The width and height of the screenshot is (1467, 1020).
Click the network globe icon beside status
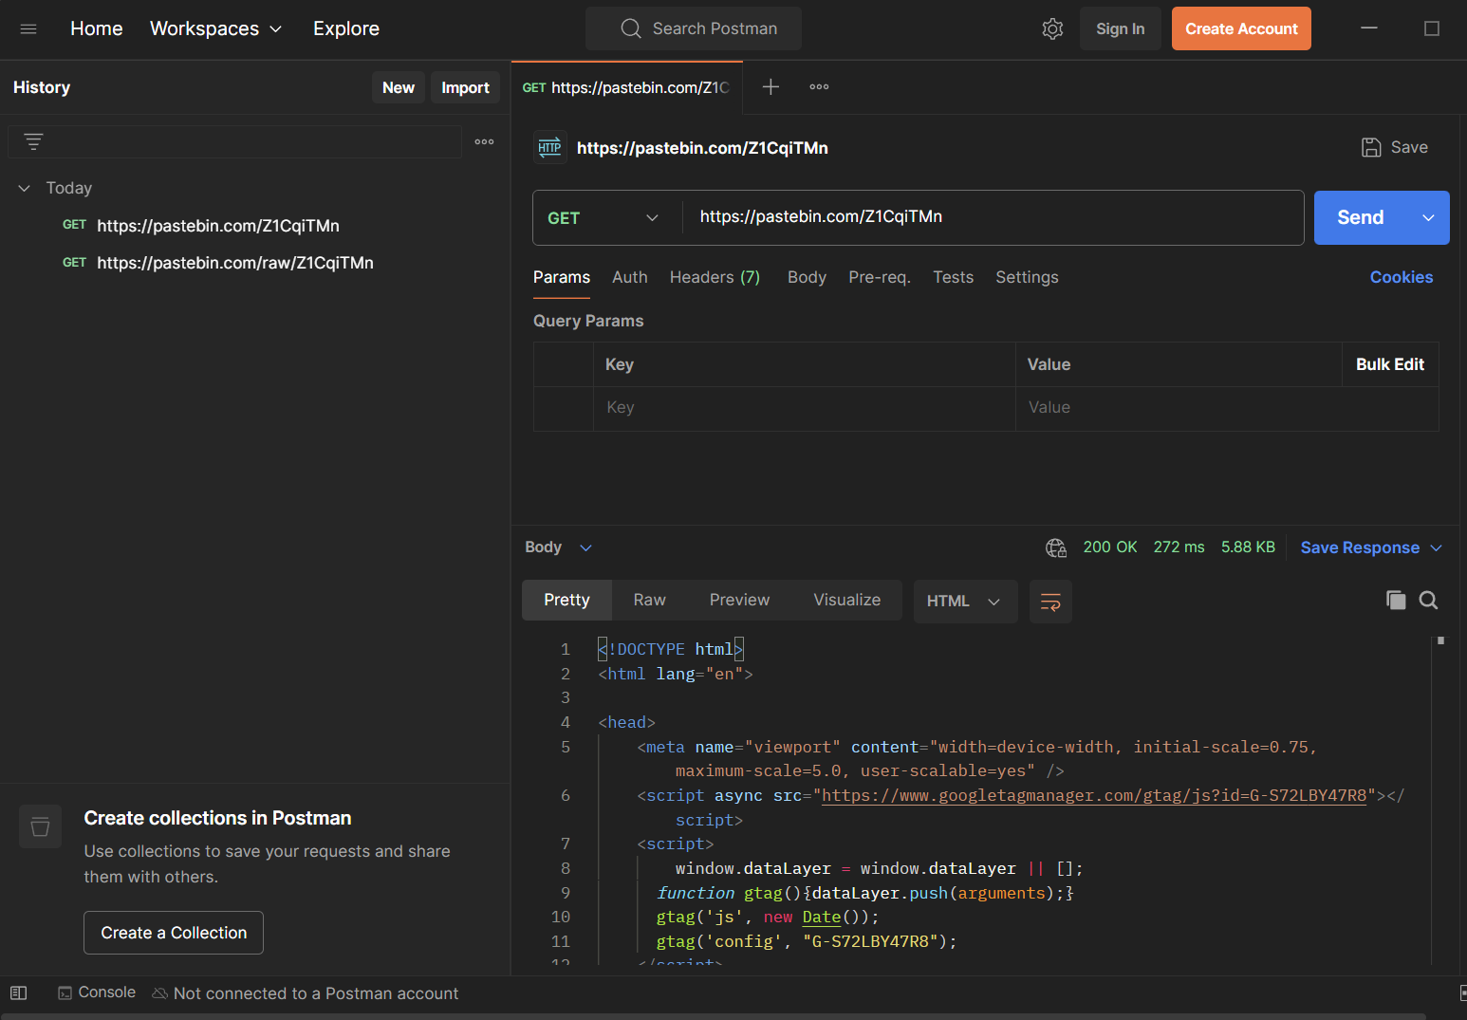tap(1055, 547)
